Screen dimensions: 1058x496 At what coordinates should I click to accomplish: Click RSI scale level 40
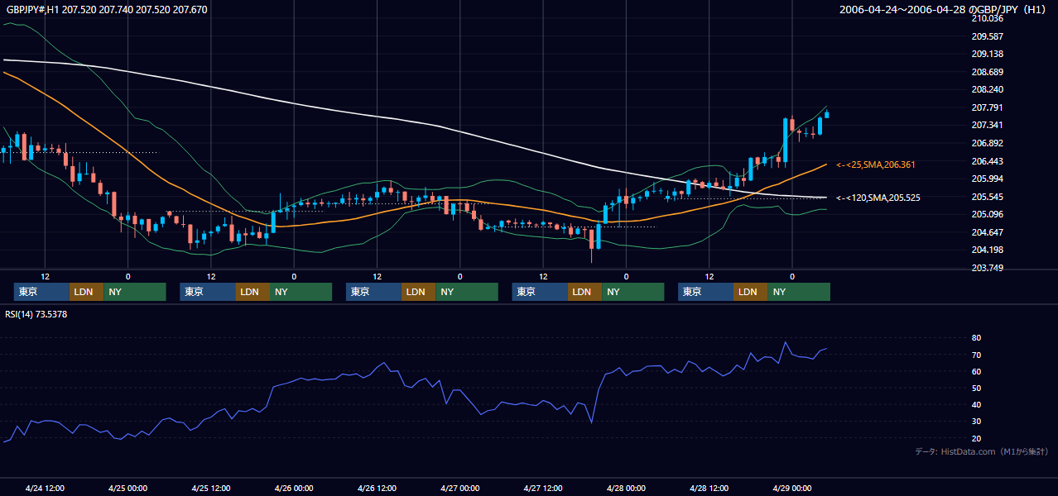tap(976, 405)
